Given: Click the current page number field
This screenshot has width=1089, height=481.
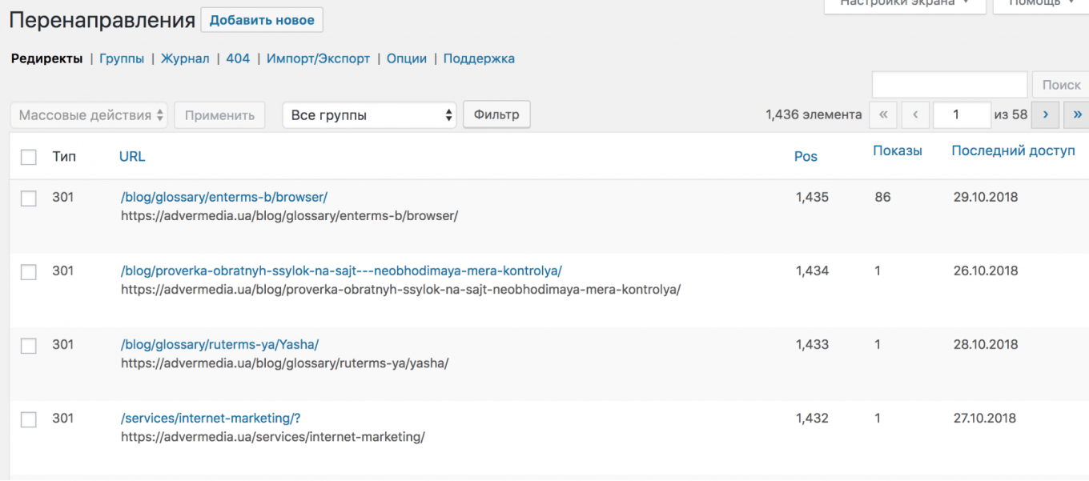Looking at the screenshot, I should [x=962, y=114].
